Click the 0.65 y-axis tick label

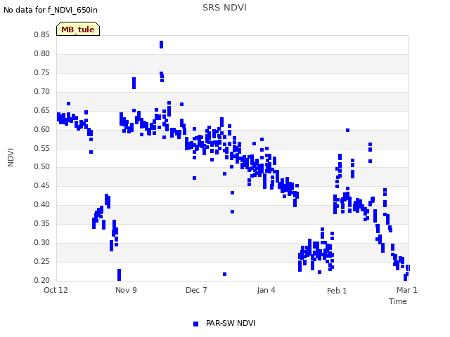42,110
